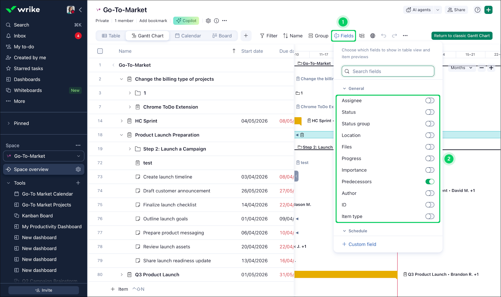Collapse the sidebar with the arrow icon
This screenshot has width=501, height=297.
80,10
